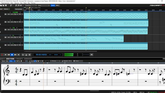Open the Звук menu
This screenshot has height=93, width=165.
[21, 3]
